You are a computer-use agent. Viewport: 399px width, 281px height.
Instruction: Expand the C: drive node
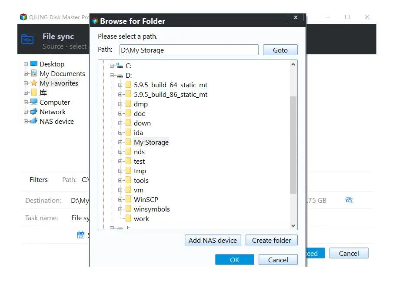(112, 66)
